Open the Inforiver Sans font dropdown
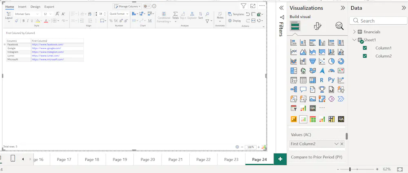This screenshot has width=408, height=173. [27, 14]
